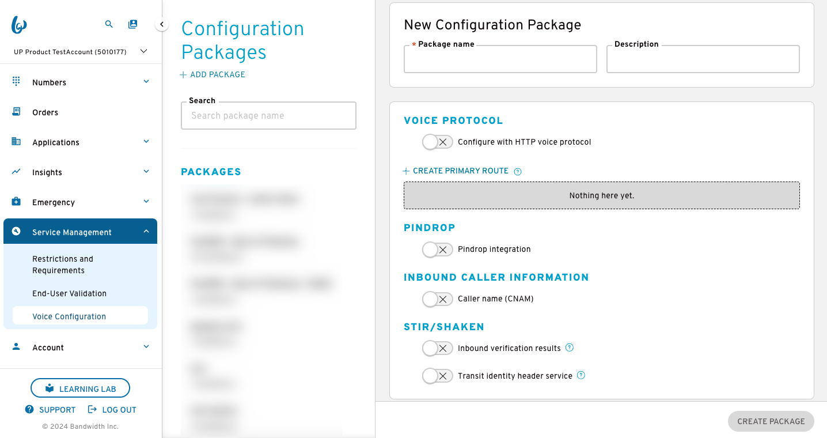Image resolution: width=827 pixels, height=438 pixels.
Task: Open the documentation book icon
Action: point(133,24)
